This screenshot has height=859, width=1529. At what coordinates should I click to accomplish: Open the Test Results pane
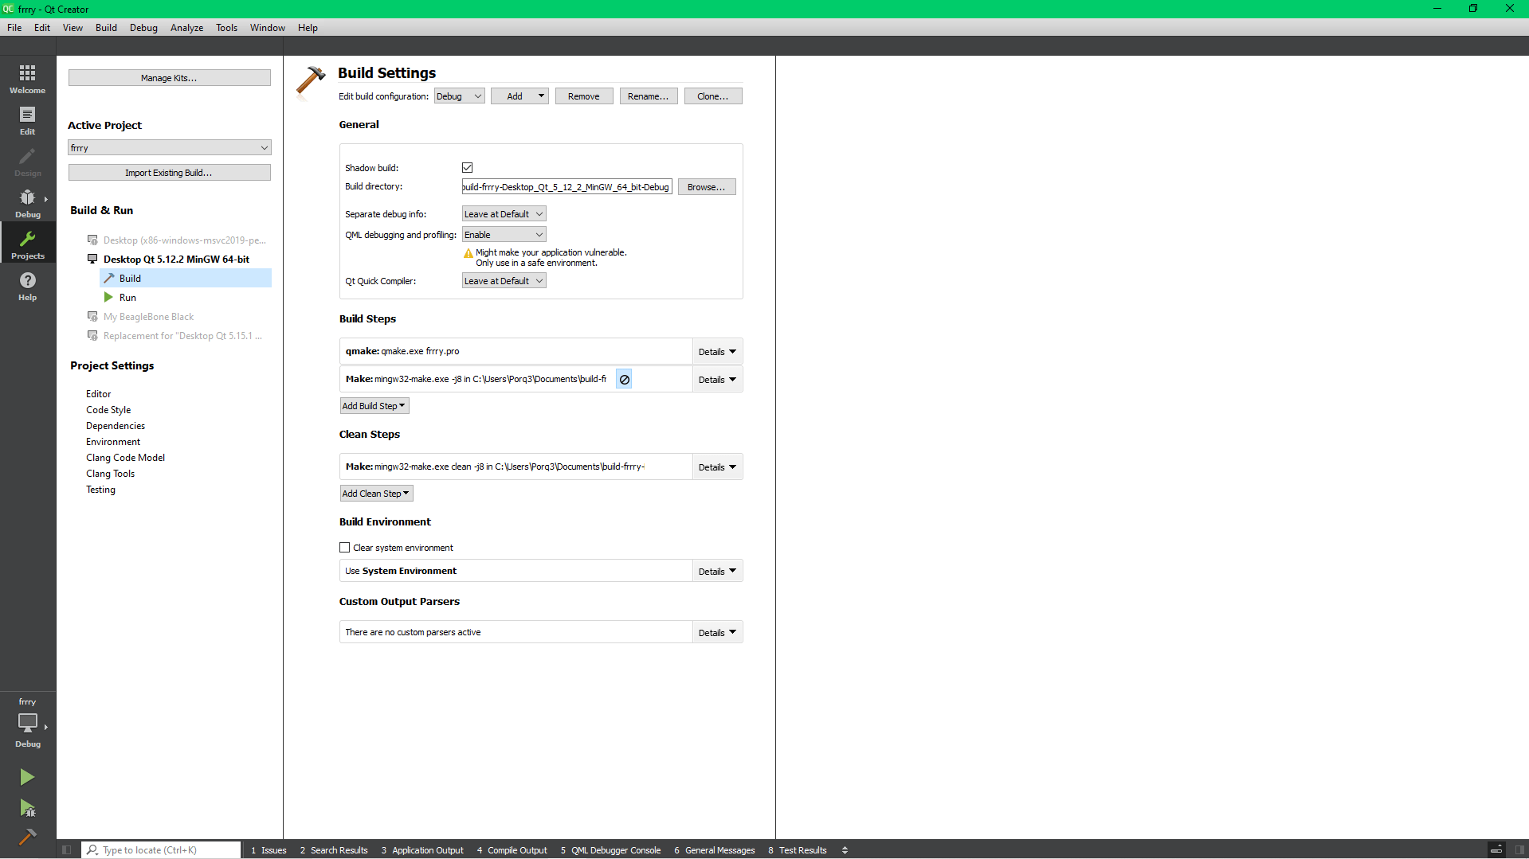[x=798, y=850]
